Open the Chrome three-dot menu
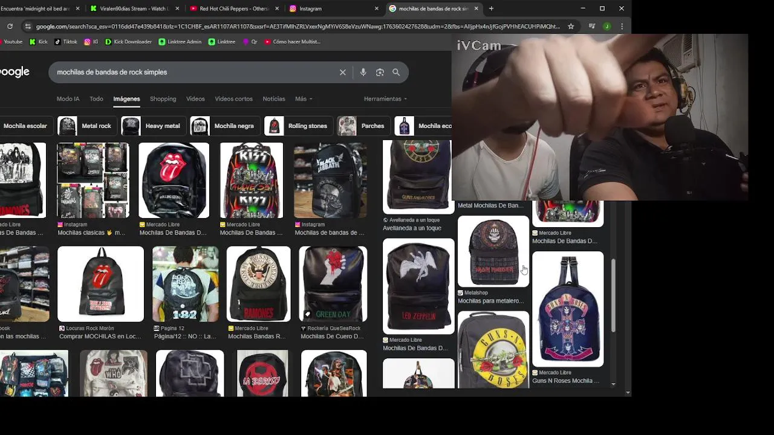The height and width of the screenshot is (435, 774). click(x=622, y=27)
